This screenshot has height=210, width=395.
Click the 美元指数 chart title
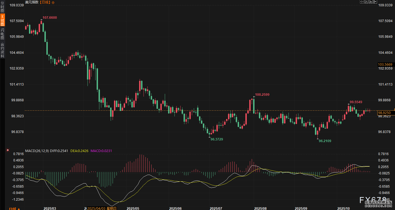[32, 2]
